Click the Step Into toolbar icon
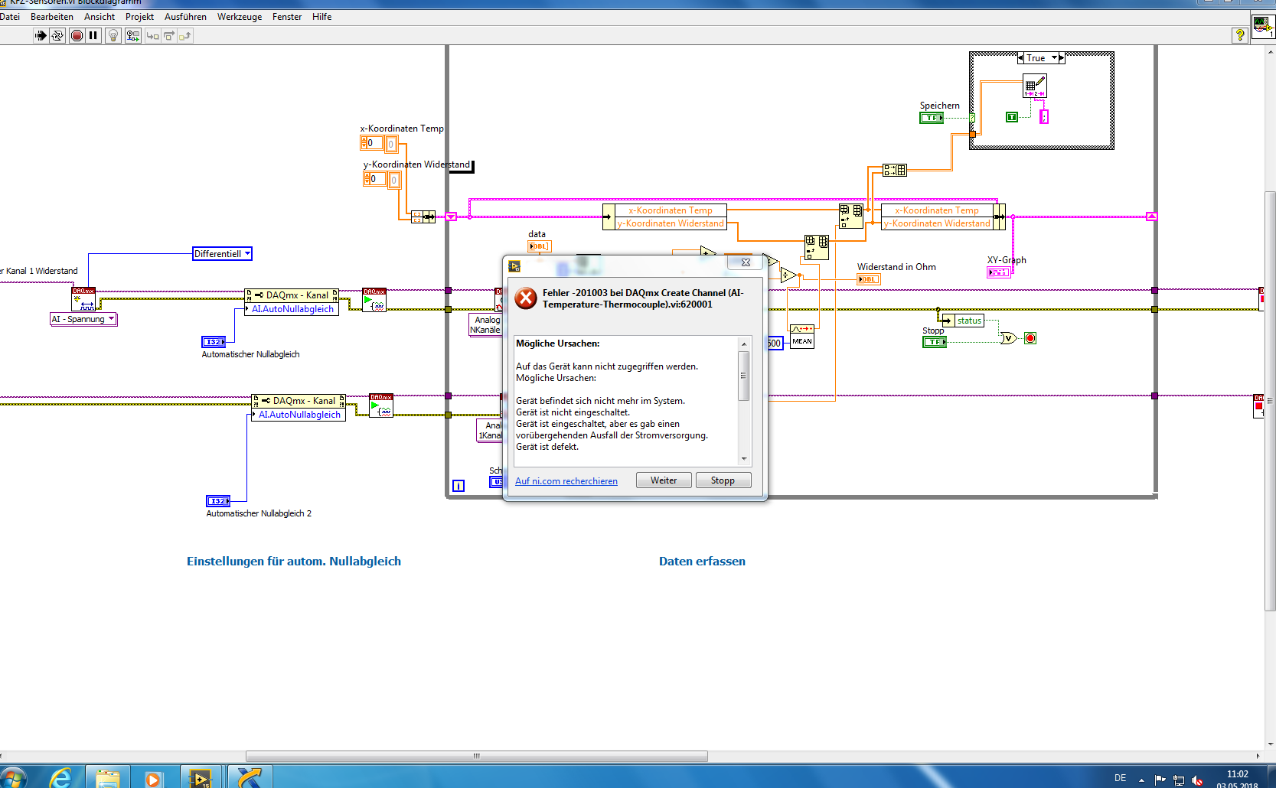Screen dimensions: 1276x788 click(153, 35)
